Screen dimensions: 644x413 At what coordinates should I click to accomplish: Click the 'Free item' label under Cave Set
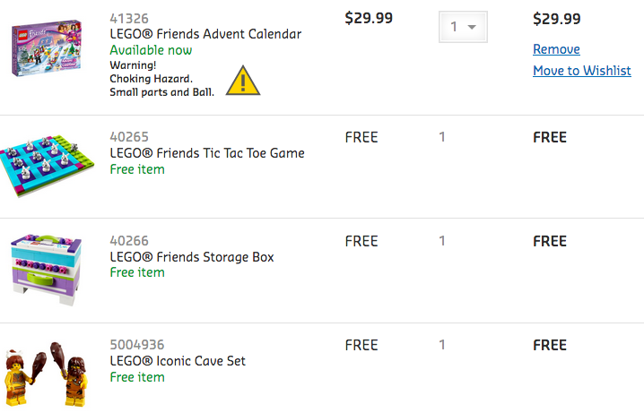(x=136, y=377)
